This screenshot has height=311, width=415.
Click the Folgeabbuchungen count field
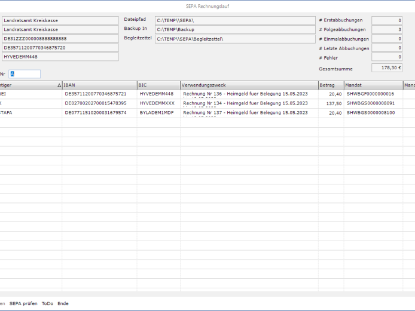(x=387, y=29)
